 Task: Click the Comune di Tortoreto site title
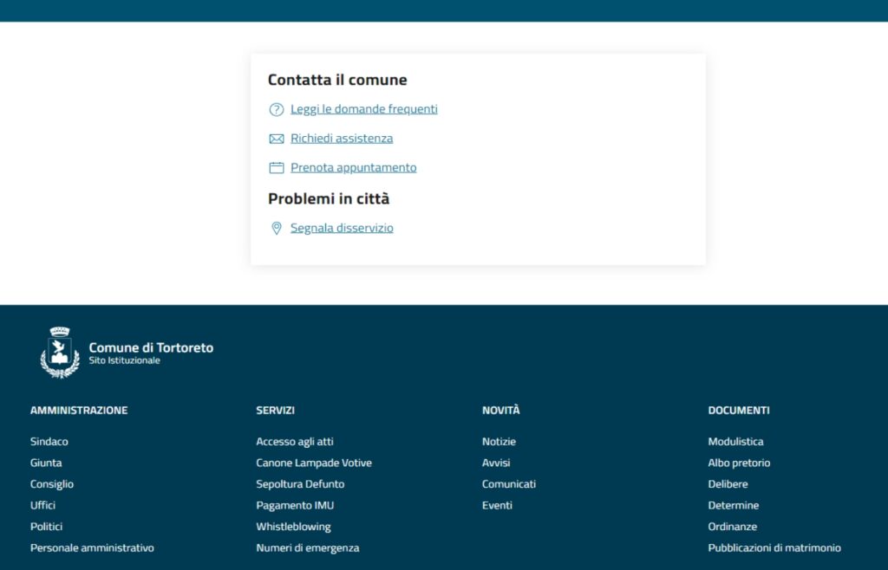pyautogui.click(x=151, y=348)
